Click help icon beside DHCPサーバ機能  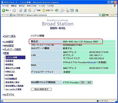(x=52, y=48)
